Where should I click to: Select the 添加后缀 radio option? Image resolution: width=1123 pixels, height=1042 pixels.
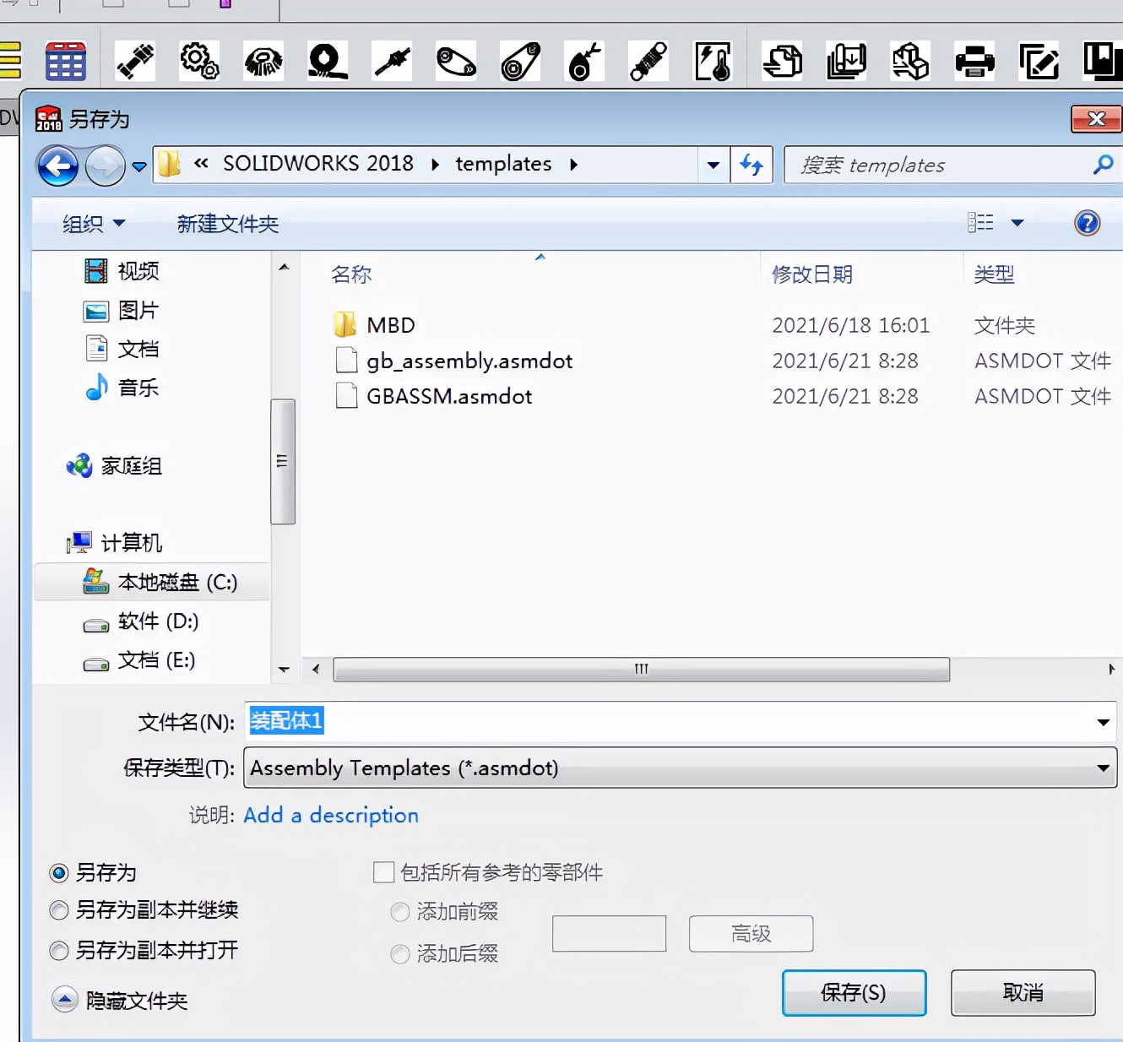pyautogui.click(x=400, y=954)
